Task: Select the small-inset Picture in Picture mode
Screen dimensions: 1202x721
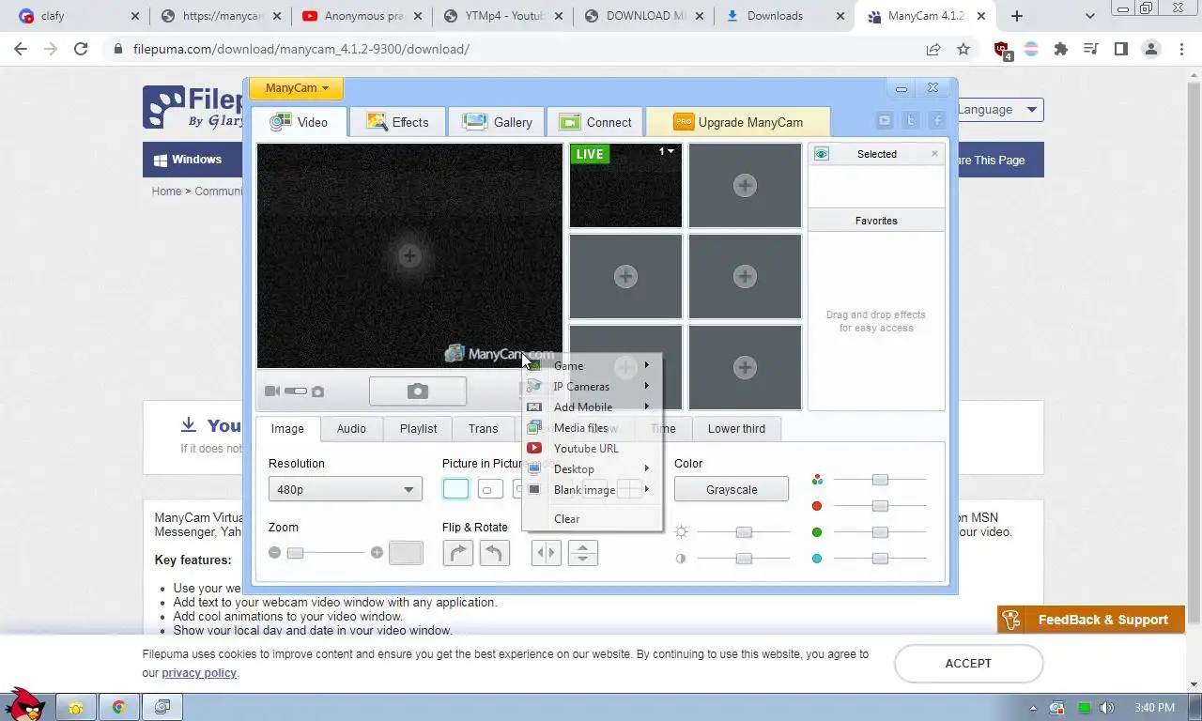Action: tap(490, 489)
